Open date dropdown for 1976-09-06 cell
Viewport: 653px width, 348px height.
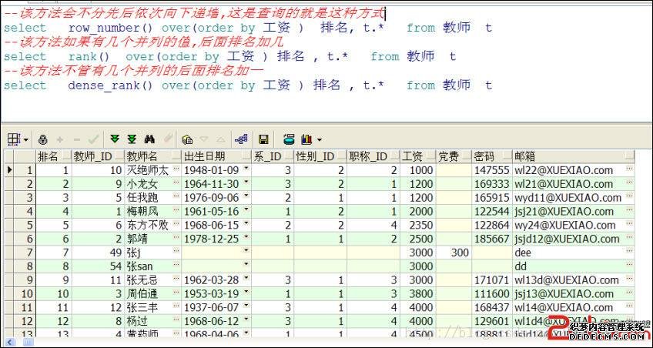pyautogui.click(x=246, y=198)
